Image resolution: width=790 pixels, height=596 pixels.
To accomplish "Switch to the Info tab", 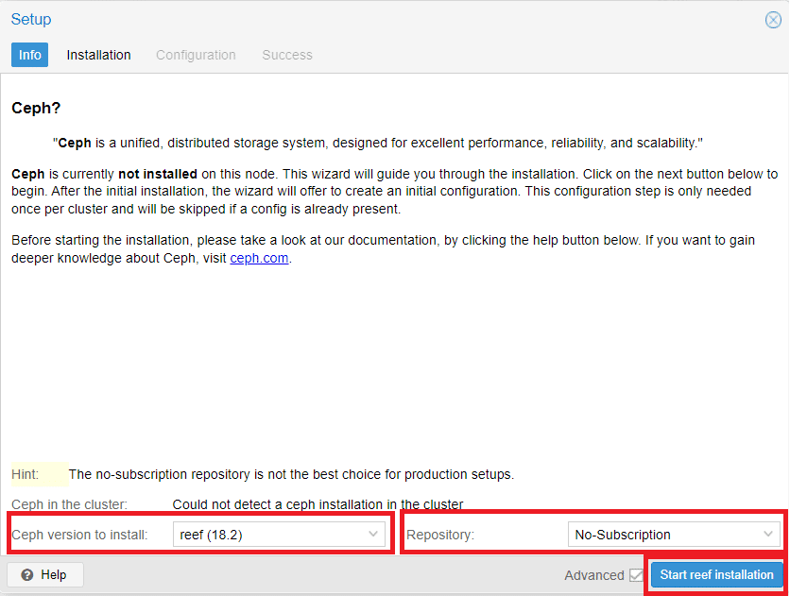I will coord(29,55).
